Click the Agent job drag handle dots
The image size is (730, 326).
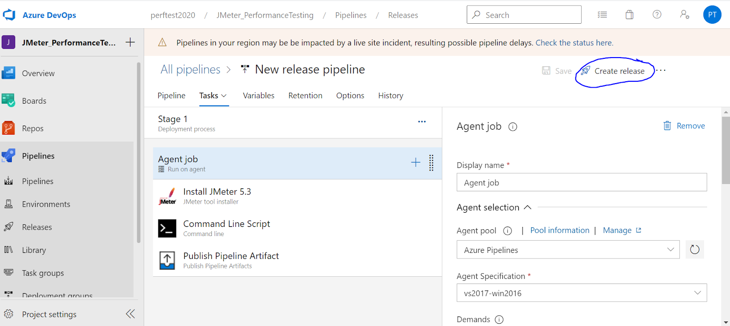(x=431, y=163)
